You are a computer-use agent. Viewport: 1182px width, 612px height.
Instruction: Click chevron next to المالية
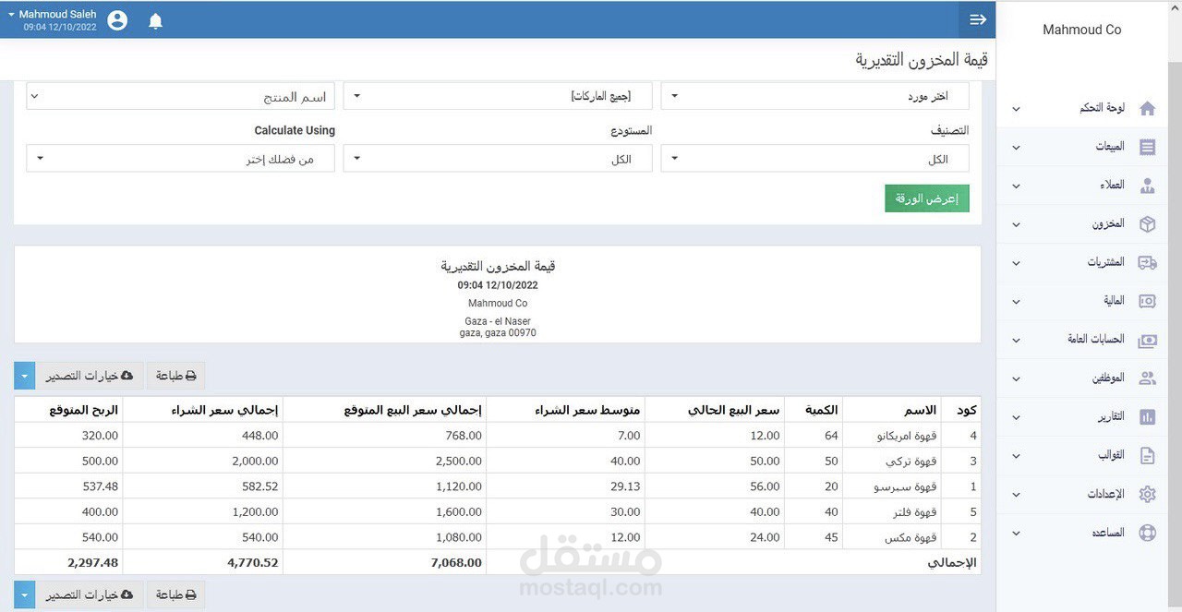click(x=1016, y=302)
